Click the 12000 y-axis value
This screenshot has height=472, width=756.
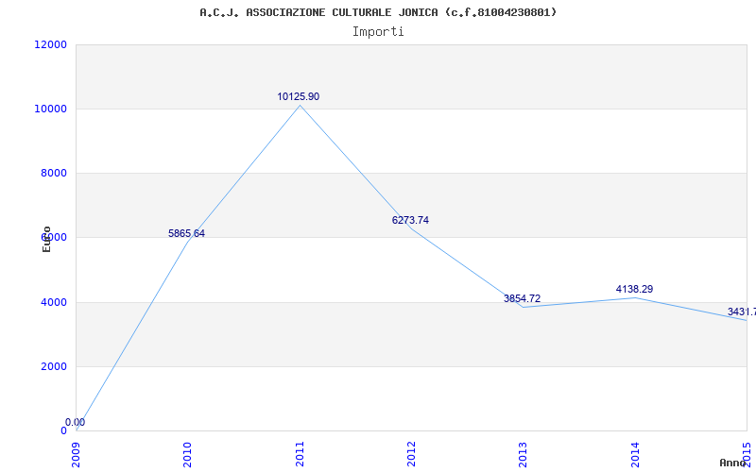click(51, 44)
